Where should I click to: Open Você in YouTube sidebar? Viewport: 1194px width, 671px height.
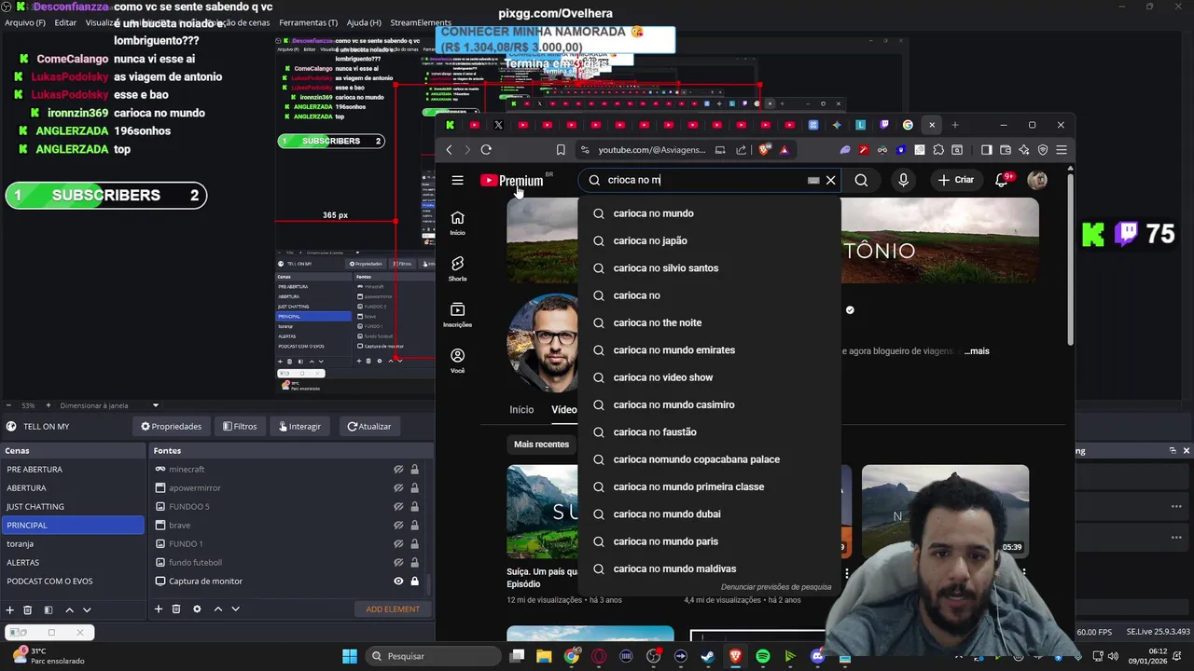pyautogui.click(x=457, y=360)
